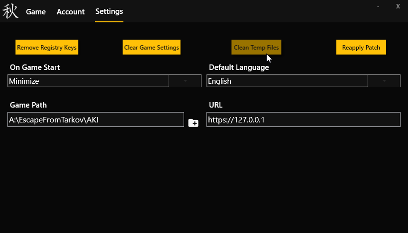Close the launcher with the X button
The height and width of the screenshot is (233, 408).
point(398,6)
